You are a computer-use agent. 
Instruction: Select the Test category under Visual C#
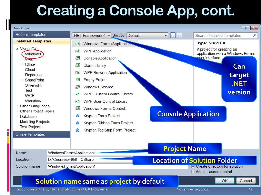click(29, 90)
